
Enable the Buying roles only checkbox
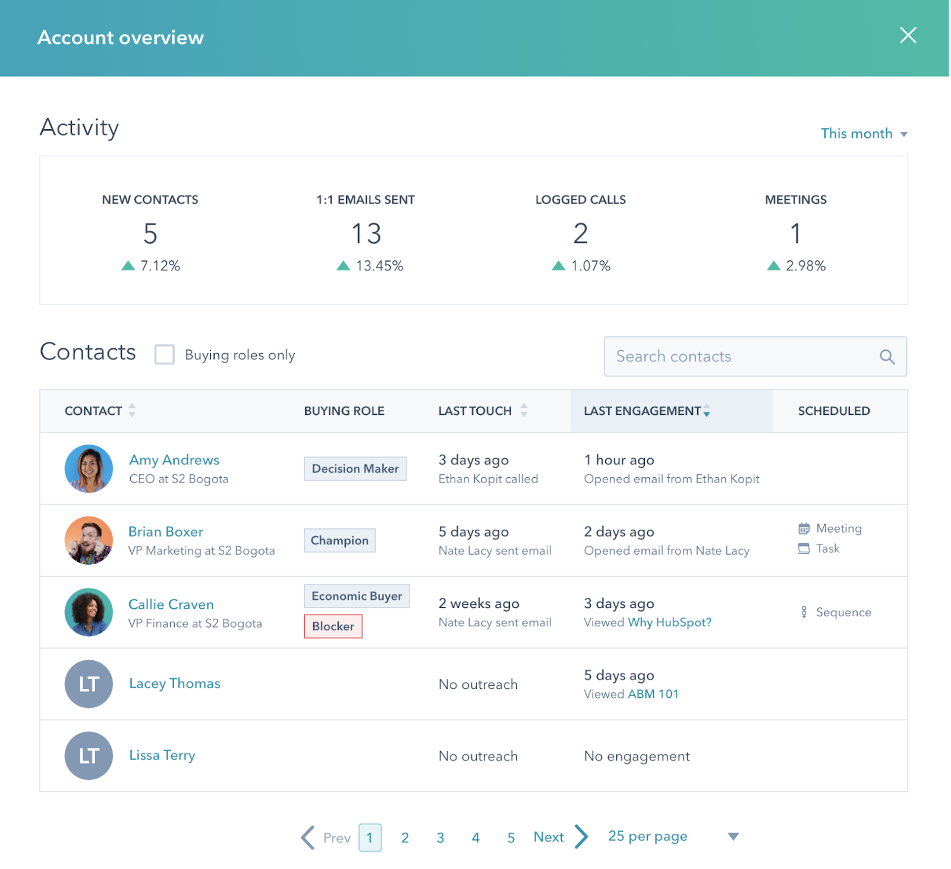pos(165,355)
